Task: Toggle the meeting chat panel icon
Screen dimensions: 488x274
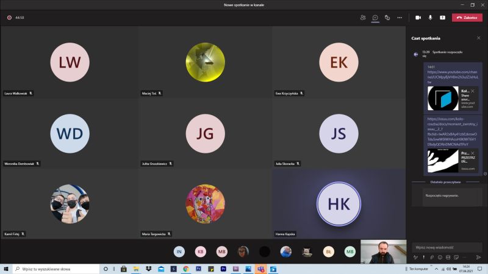Action: 375,18
